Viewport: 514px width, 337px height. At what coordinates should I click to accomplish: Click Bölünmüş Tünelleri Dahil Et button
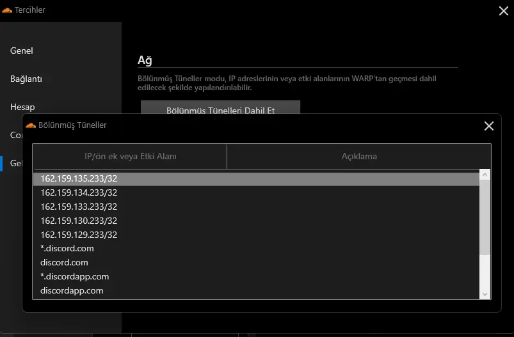coord(220,107)
